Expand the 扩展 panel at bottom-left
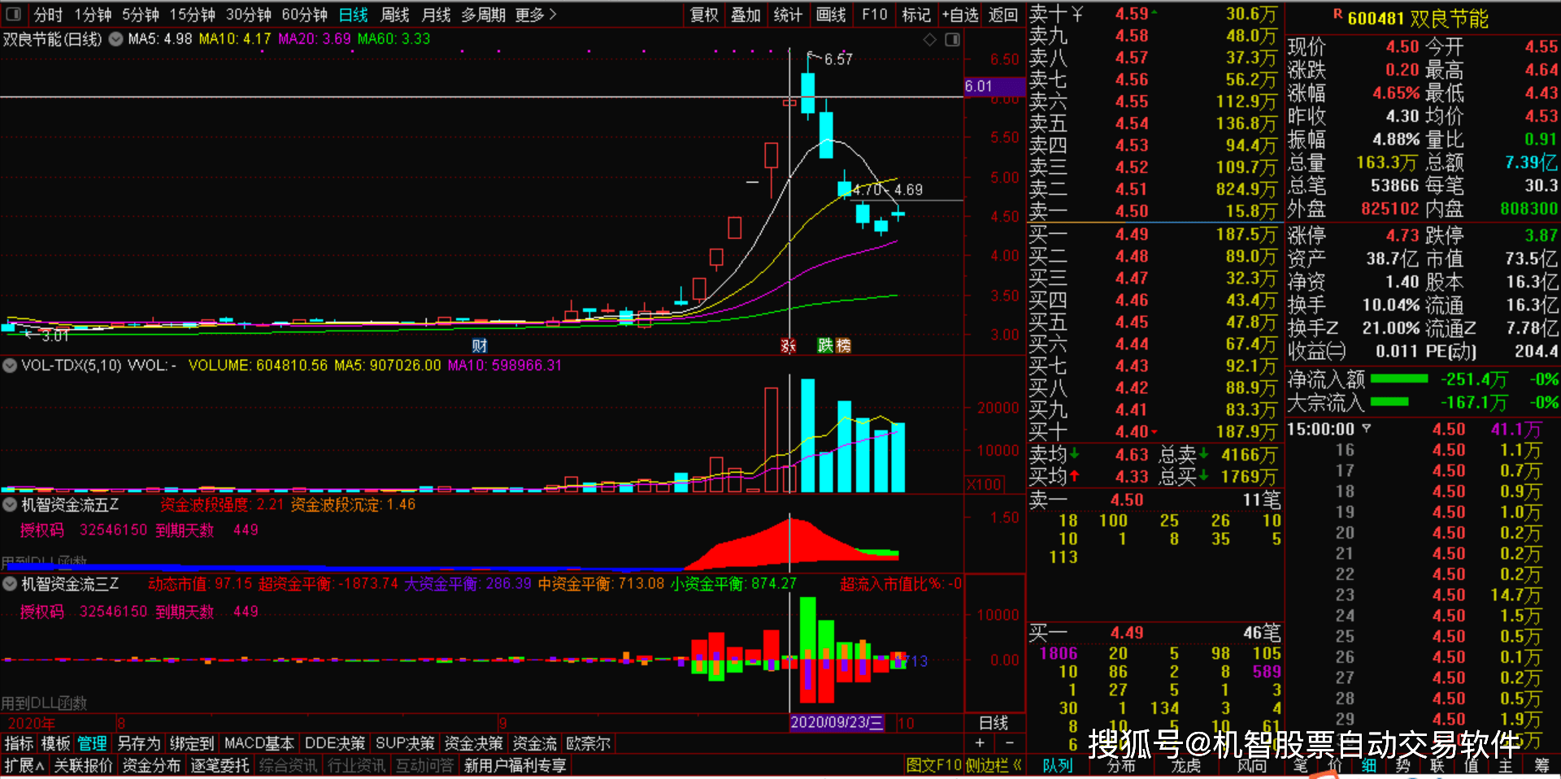Image resolution: width=1561 pixels, height=779 pixels. (24, 765)
